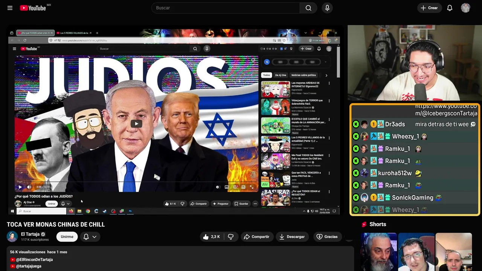Click the main Buscar search field
The width and height of the screenshot is (482, 271).
(x=225, y=8)
